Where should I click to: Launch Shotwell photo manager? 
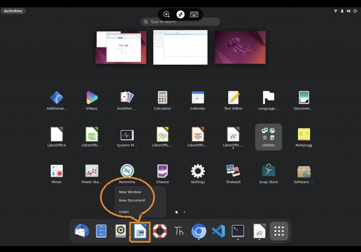[233, 171]
